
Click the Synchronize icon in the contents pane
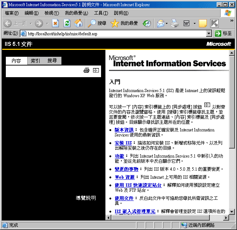(x=96, y=70)
